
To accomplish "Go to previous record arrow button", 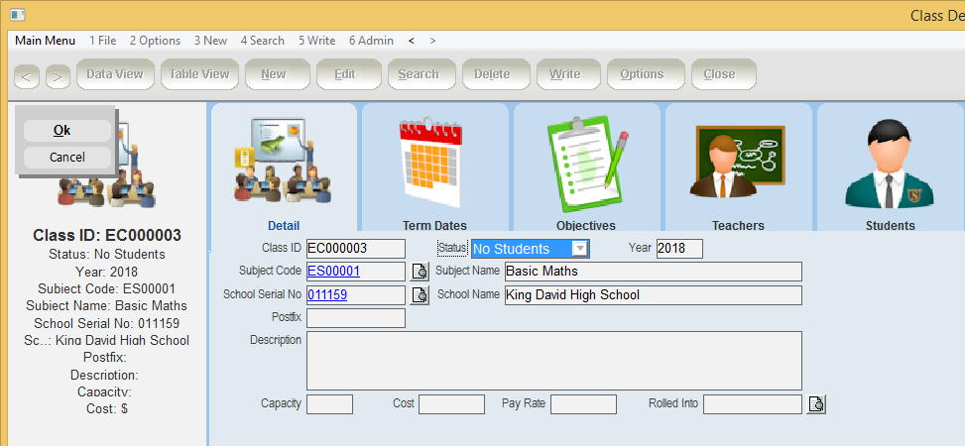I will 27,75.
